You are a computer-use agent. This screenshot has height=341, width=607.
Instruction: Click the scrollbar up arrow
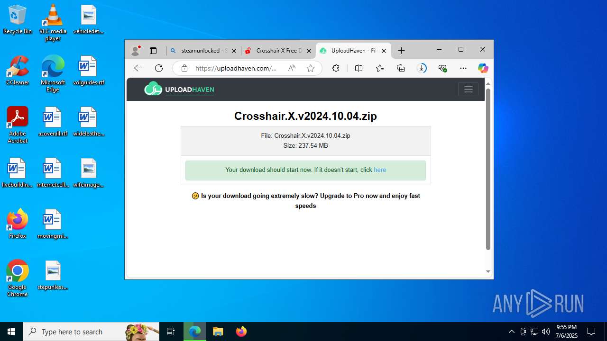488,84
